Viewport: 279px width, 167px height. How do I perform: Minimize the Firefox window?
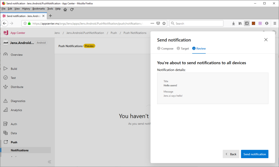click(255, 3)
